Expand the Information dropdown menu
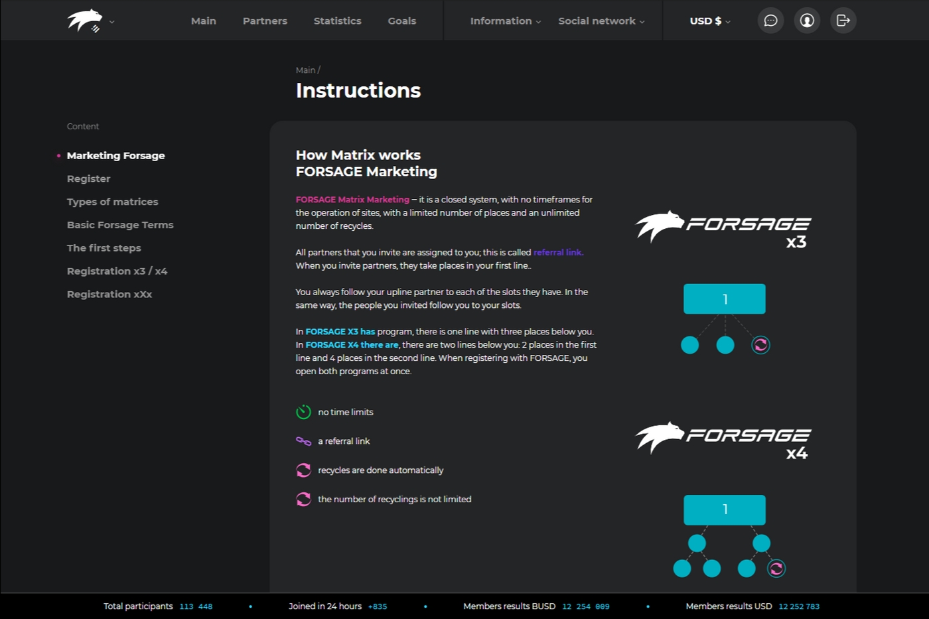Image resolution: width=929 pixels, height=619 pixels. [506, 21]
